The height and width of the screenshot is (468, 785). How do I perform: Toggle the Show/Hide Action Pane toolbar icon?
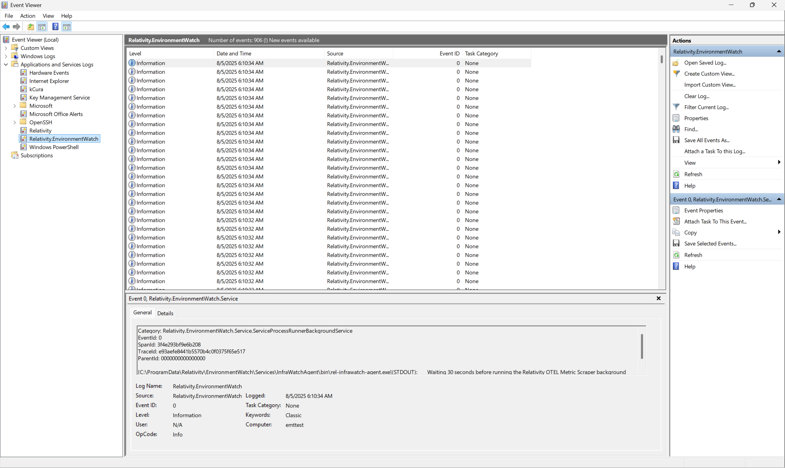(67, 27)
